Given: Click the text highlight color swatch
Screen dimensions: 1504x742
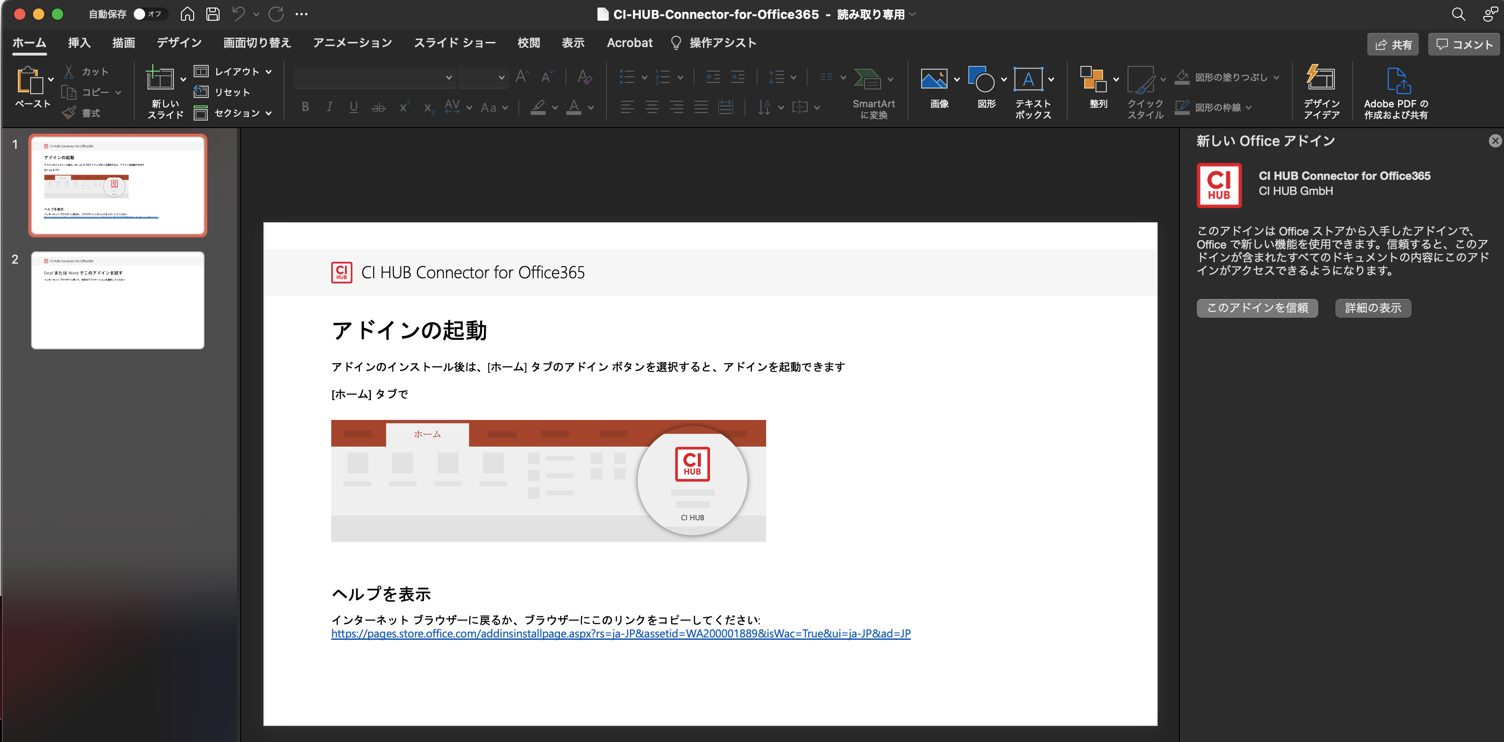Looking at the screenshot, I should 538,107.
